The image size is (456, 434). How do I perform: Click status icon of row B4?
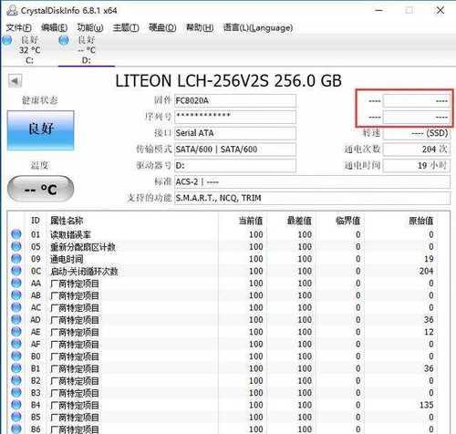[x=16, y=405]
